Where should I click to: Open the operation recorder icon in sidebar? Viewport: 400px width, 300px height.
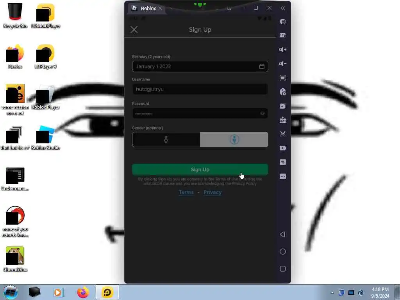(283, 92)
